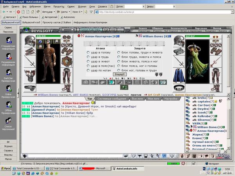The width and height of the screenshot is (235, 176).
Task: Switch to Просмотр хаотов // Stalkers tab
Action: [x=57, y=22]
